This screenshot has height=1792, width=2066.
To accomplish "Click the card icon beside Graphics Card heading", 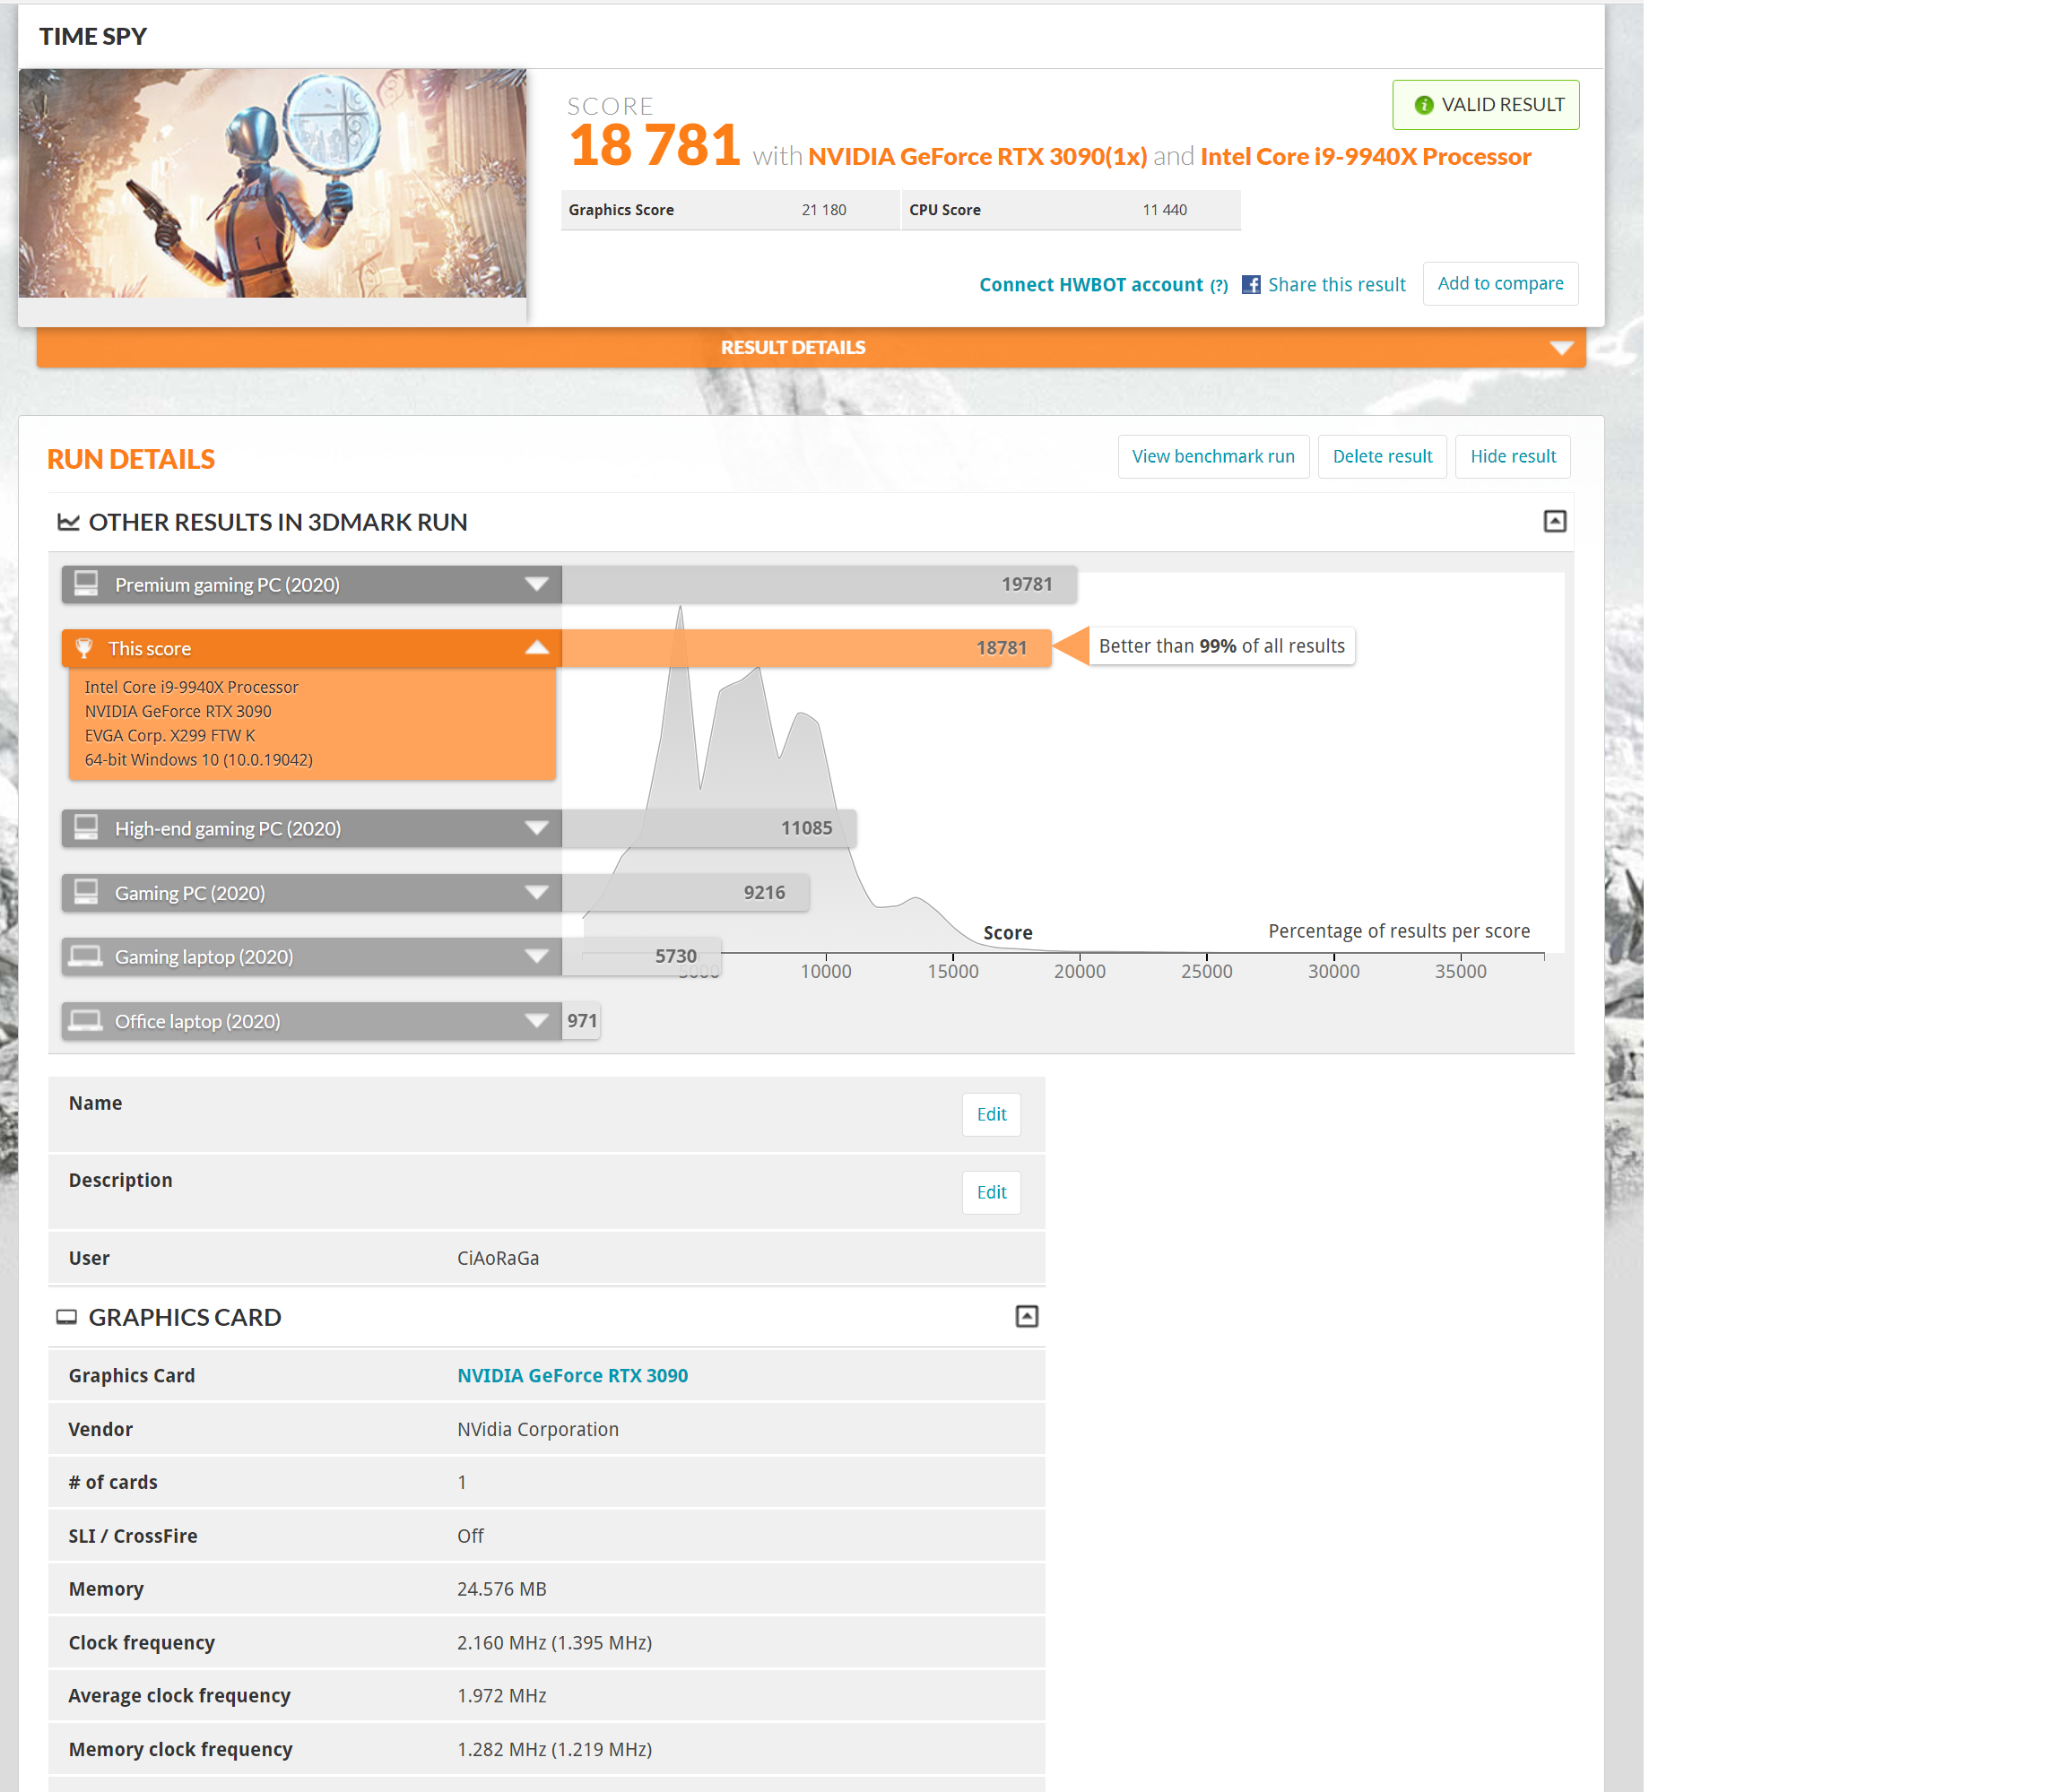I will coord(66,1317).
